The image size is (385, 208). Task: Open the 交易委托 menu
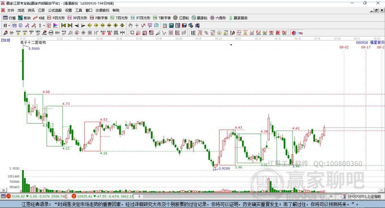pos(102,10)
